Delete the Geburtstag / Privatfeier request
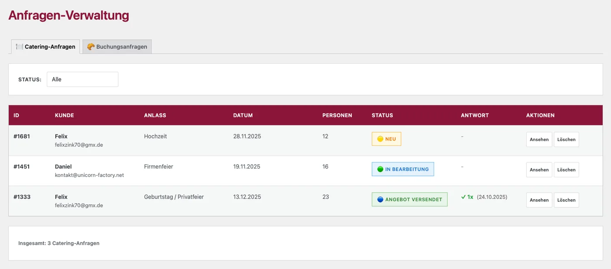 point(566,200)
